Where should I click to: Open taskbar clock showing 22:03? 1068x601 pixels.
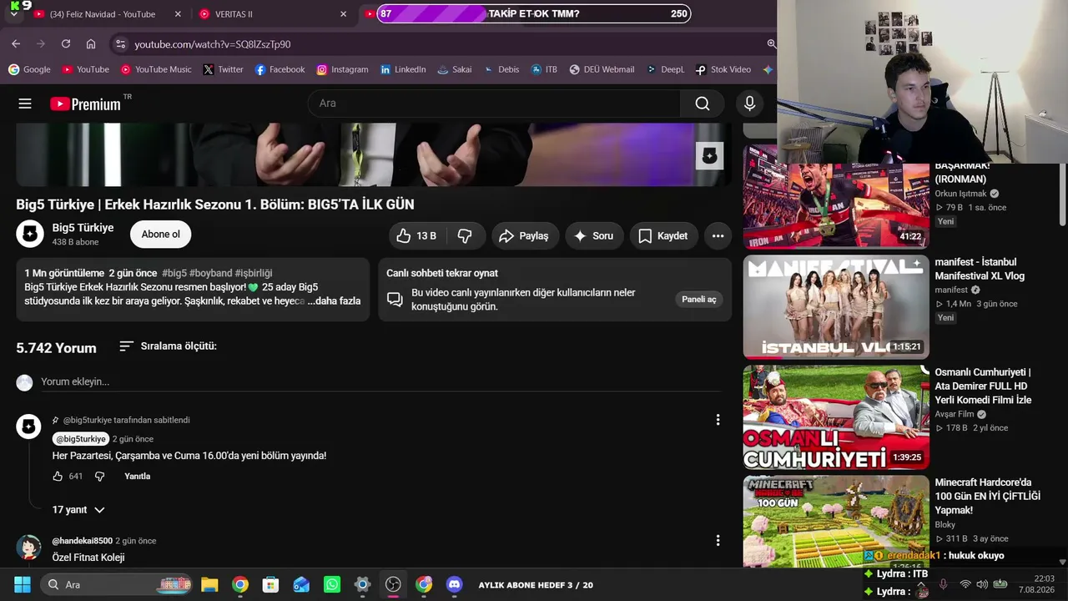pos(1037,584)
